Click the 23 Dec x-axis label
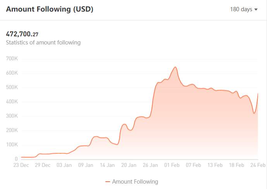 click(21, 165)
